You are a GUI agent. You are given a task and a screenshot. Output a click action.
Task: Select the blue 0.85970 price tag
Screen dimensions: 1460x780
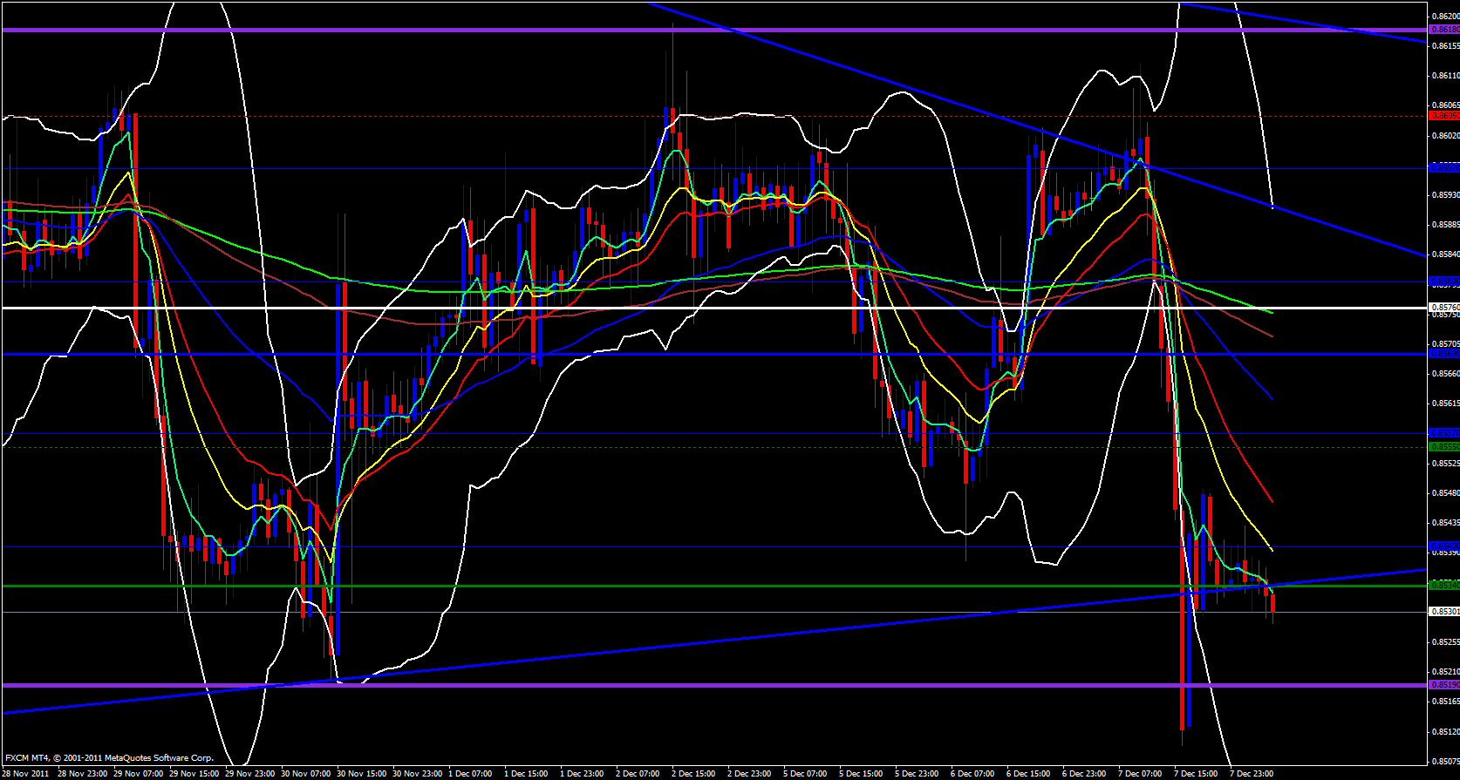click(x=1443, y=167)
